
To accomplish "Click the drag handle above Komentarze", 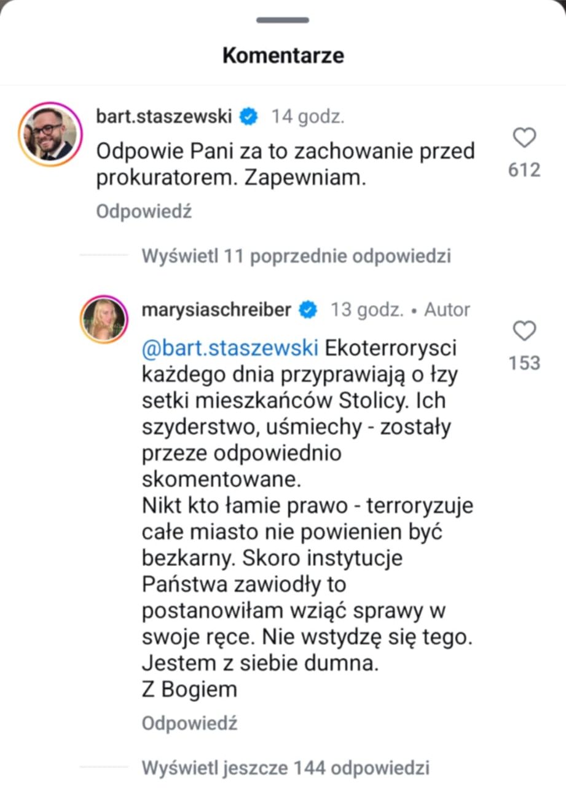I will click(283, 20).
